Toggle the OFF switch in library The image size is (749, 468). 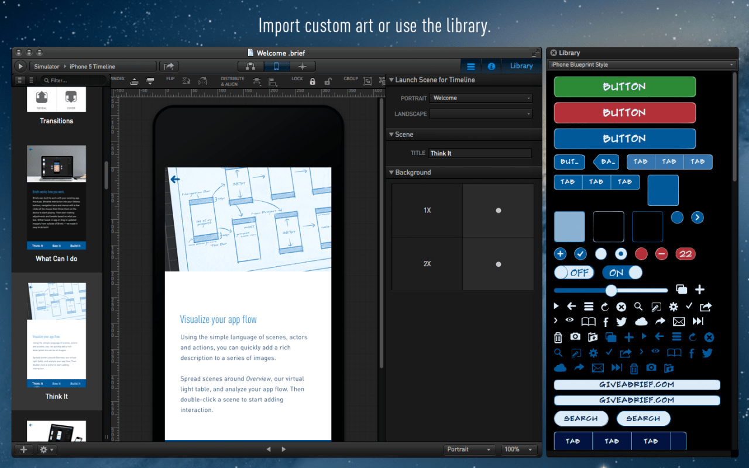coord(574,273)
